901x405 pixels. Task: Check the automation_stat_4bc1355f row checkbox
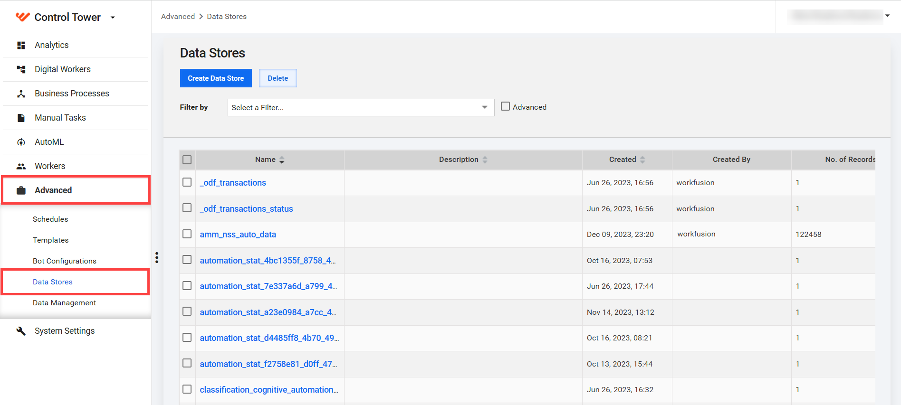(x=187, y=260)
